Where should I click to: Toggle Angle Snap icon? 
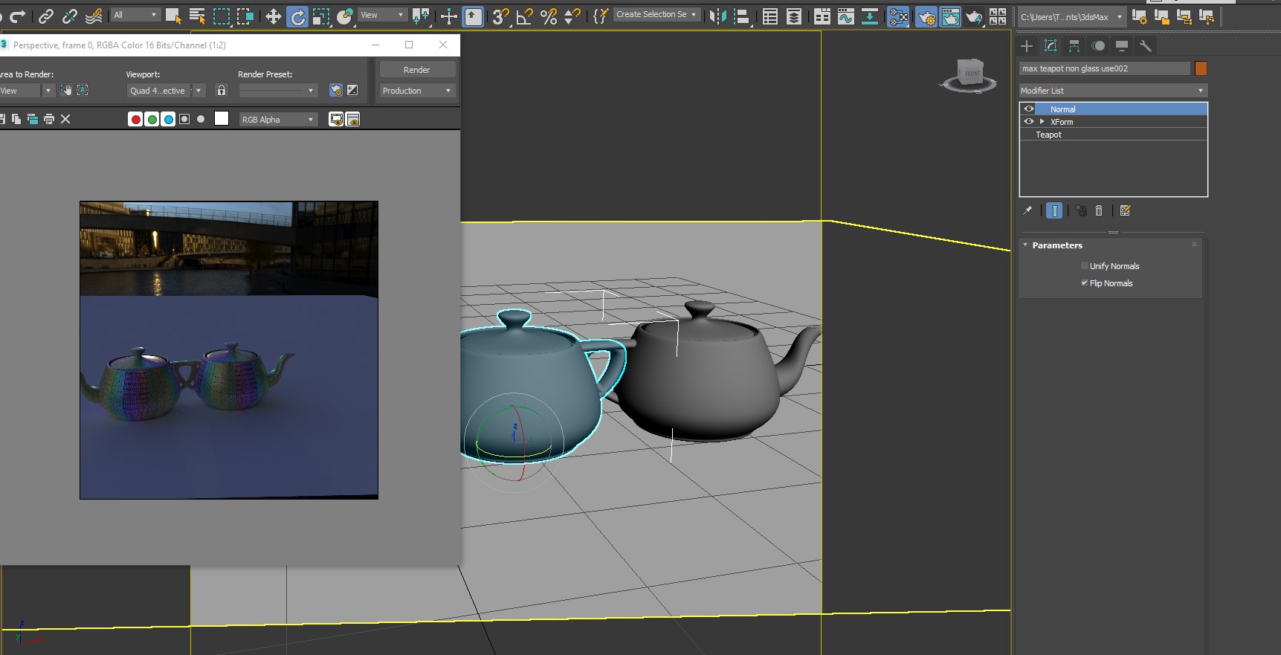coord(524,16)
